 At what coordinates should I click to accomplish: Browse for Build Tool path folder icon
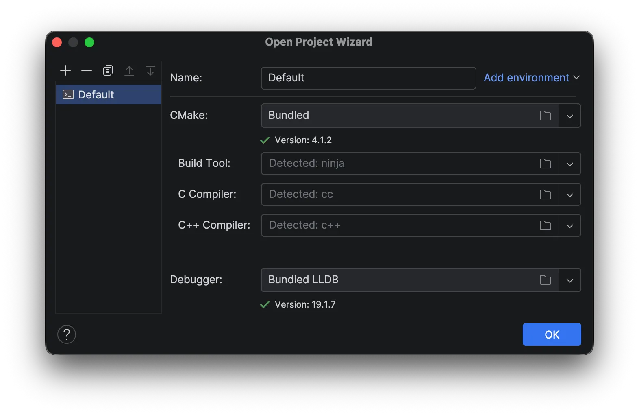(x=545, y=164)
